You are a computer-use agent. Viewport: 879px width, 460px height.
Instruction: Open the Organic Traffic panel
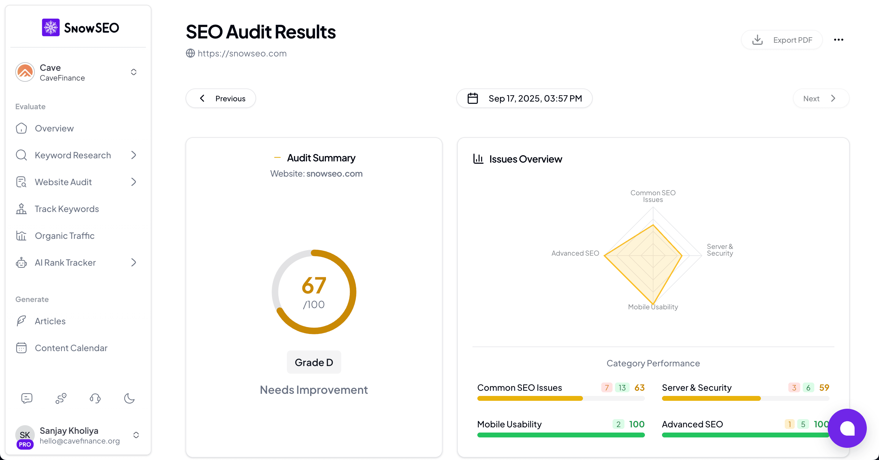[64, 235]
